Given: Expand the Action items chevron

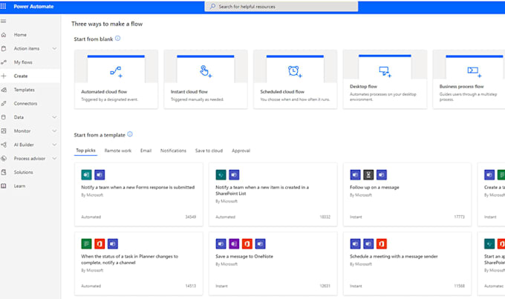Looking at the screenshot, I should (x=54, y=49).
